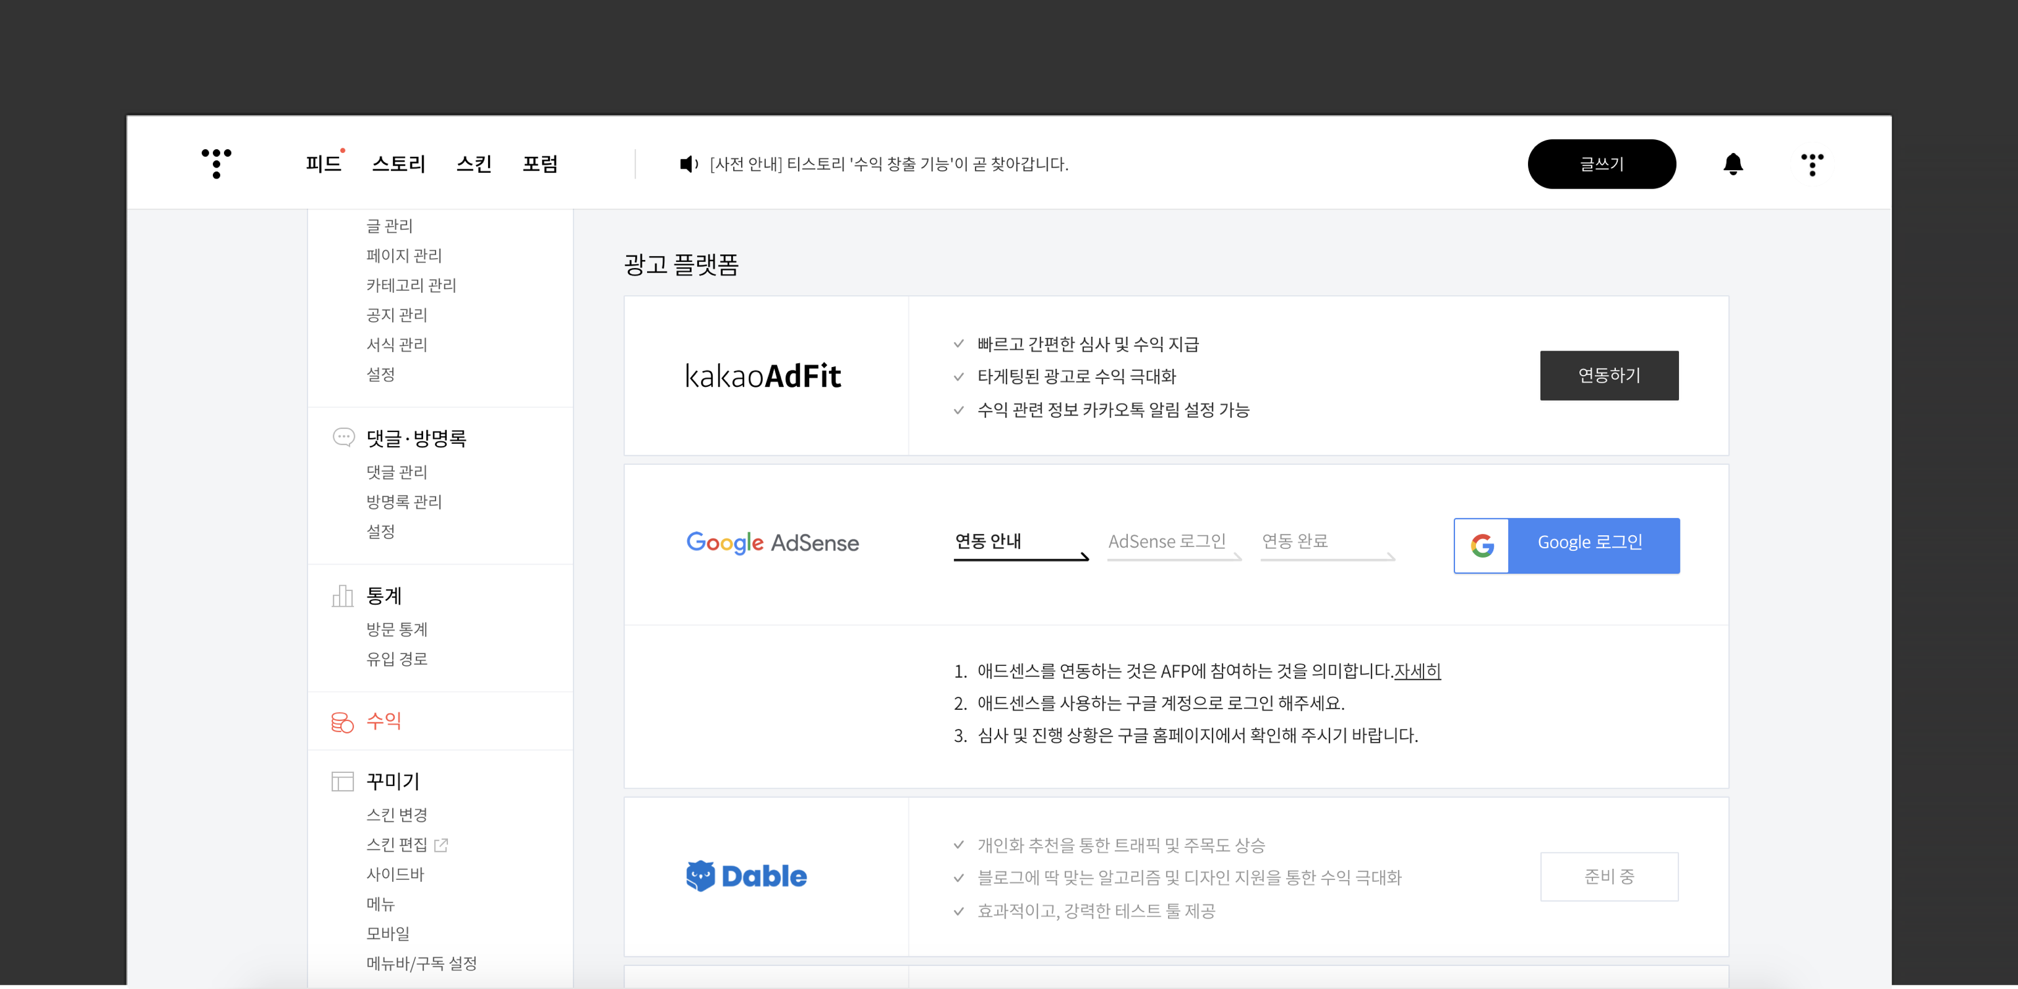2018x989 pixels.
Task: Open the notification bell icon
Action: coord(1732,164)
